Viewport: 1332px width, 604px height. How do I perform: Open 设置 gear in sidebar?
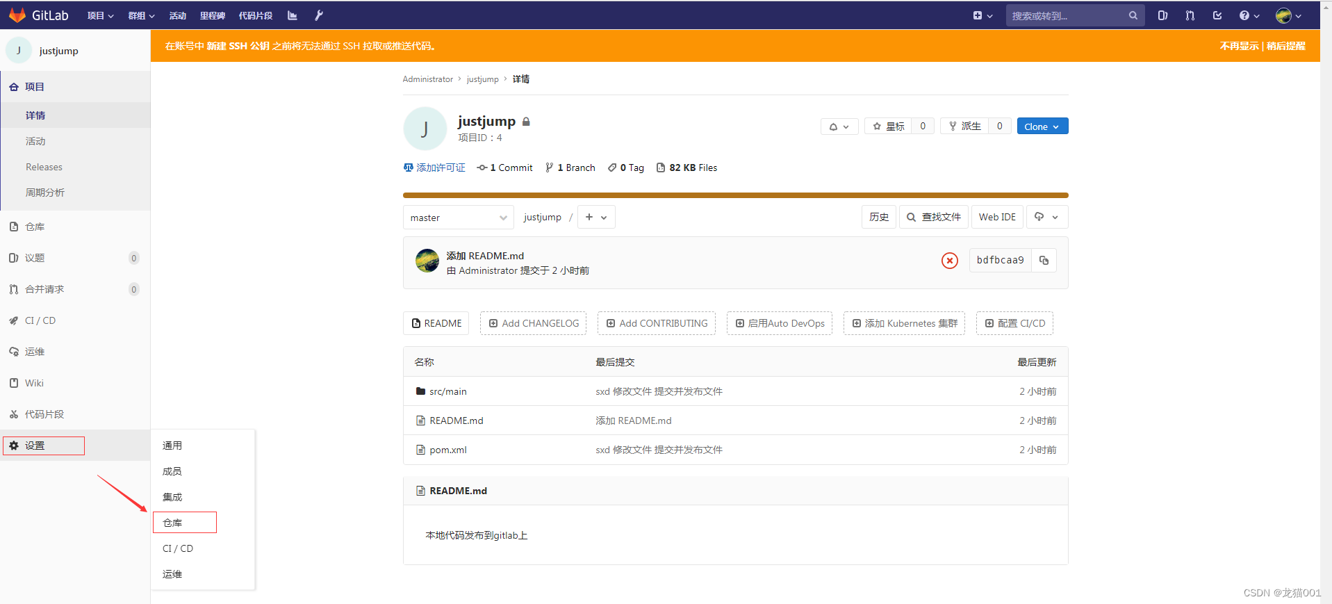(x=75, y=446)
